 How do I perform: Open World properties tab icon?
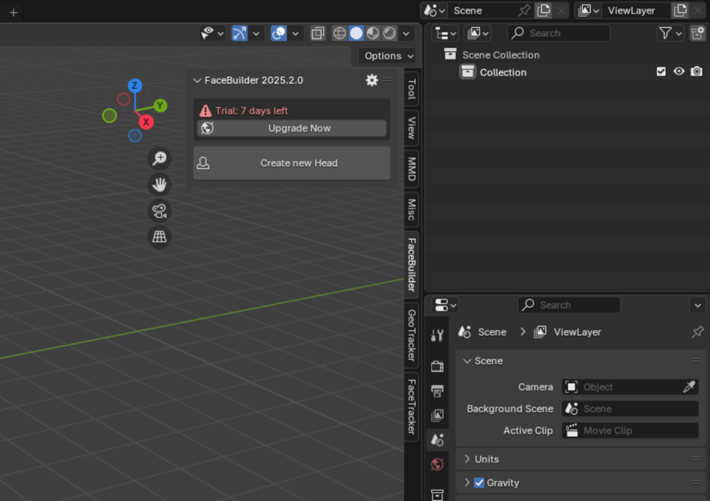click(437, 464)
